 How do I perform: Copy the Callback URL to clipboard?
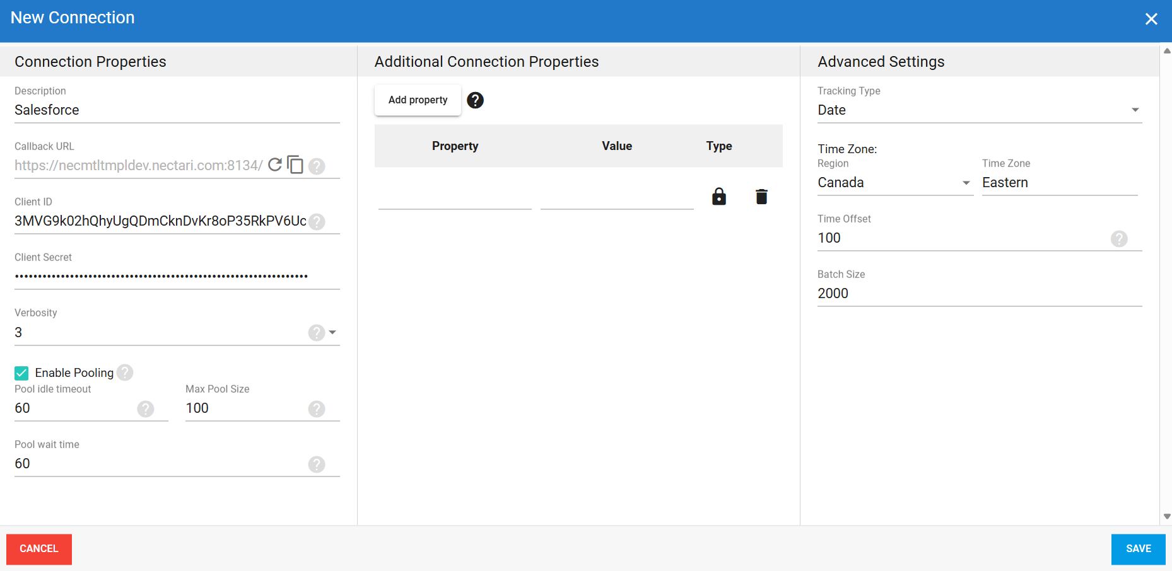coord(295,164)
